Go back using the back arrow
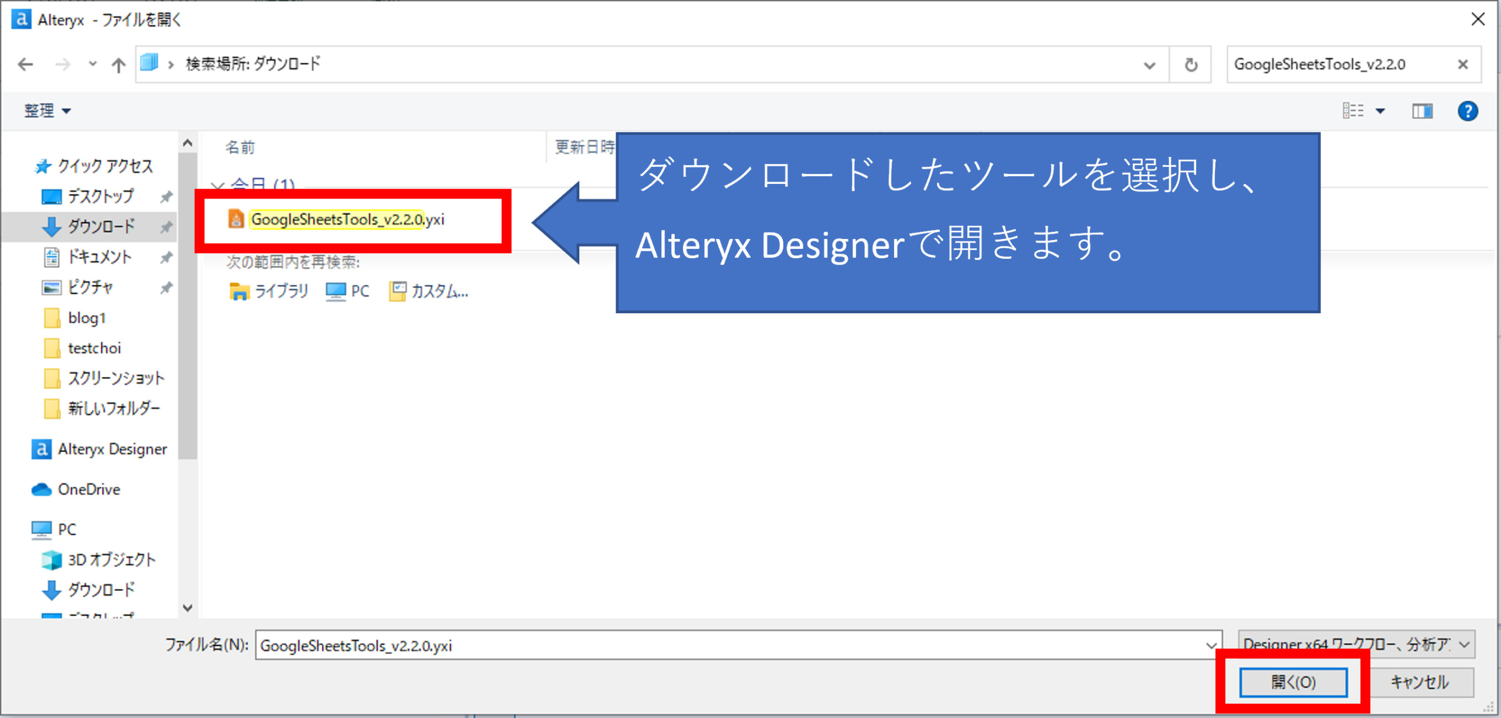1501x718 pixels. (25, 64)
